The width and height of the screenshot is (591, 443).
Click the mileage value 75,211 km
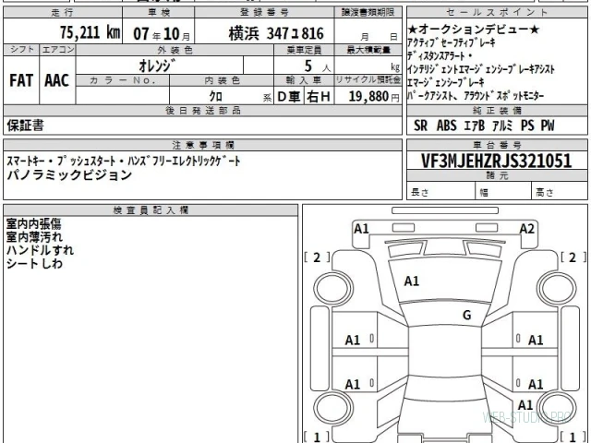click(x=90, y=32)
